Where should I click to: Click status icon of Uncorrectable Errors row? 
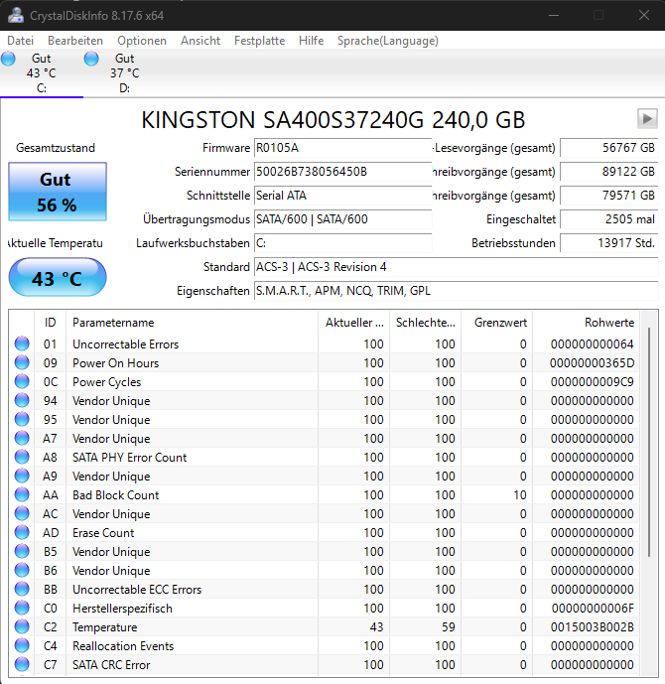(x=22, y=343)
